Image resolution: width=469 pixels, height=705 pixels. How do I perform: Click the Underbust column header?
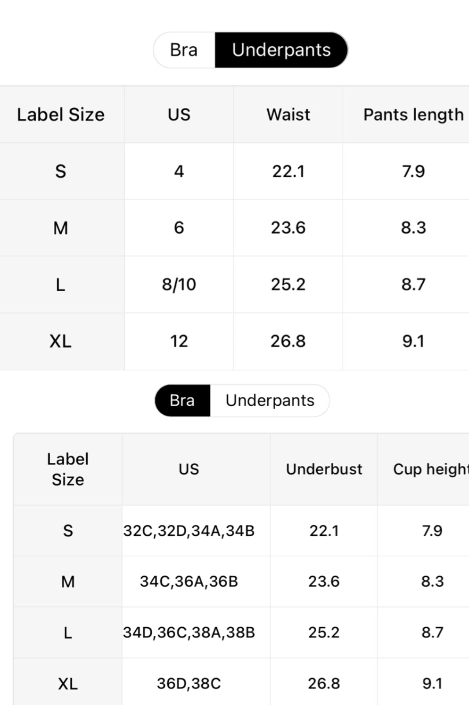click(324, 469)
